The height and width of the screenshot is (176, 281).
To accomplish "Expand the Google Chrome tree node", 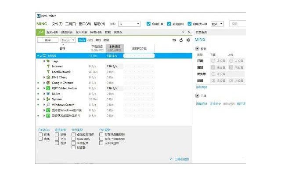I will pyautogui.click(x=44, y=83).
